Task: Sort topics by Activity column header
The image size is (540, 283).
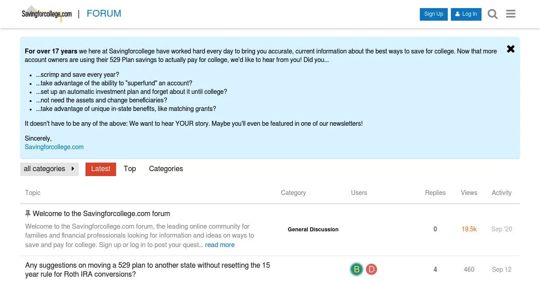Action: click(x=501, y=193)
